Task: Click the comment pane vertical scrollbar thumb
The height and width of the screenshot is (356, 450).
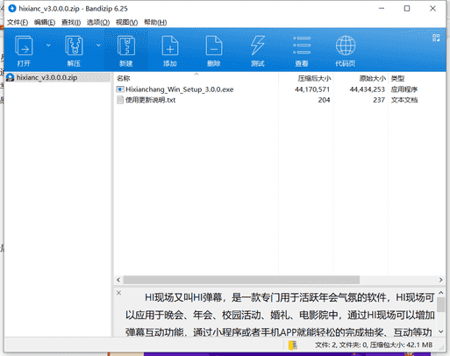Action: [x=441, y=305]
